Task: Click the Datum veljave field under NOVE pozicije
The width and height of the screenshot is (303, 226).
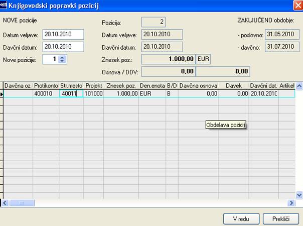Action: pyautogui.click(x=63, y=34)
